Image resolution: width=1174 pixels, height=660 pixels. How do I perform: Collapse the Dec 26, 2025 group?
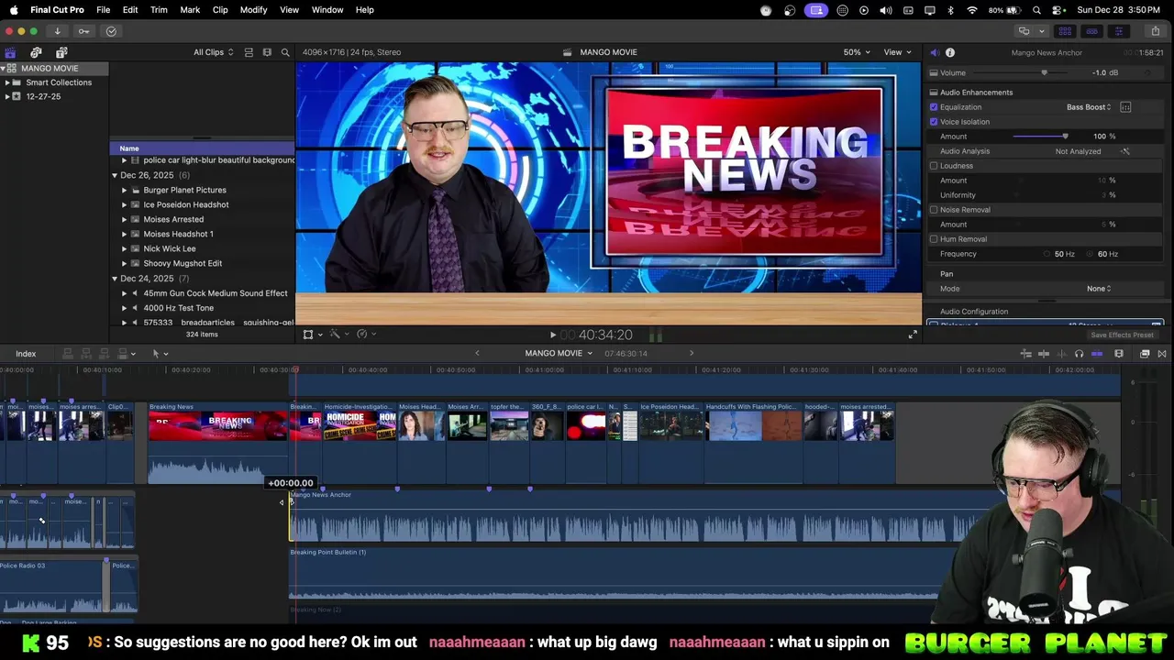[x=115, y=175]
